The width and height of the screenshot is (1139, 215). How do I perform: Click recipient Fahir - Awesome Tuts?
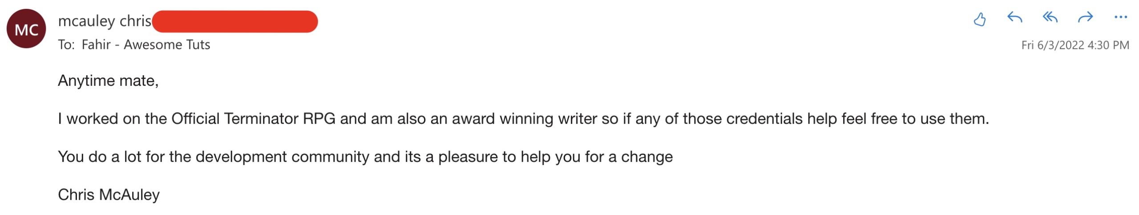145,45
